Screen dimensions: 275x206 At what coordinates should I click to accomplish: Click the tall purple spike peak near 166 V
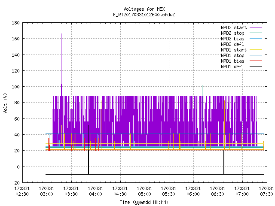61,34
